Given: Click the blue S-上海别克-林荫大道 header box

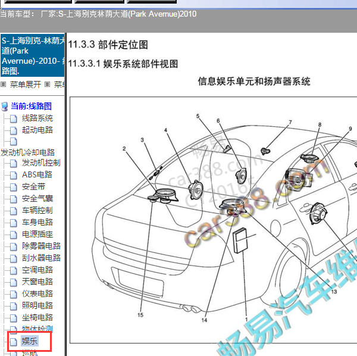Looking at the screenshot, I should tap(32, 55).
